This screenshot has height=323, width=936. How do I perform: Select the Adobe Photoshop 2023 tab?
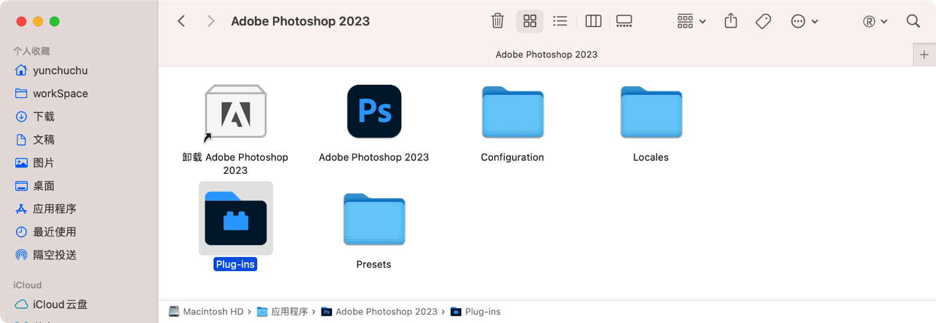click(x=546, y=54)
